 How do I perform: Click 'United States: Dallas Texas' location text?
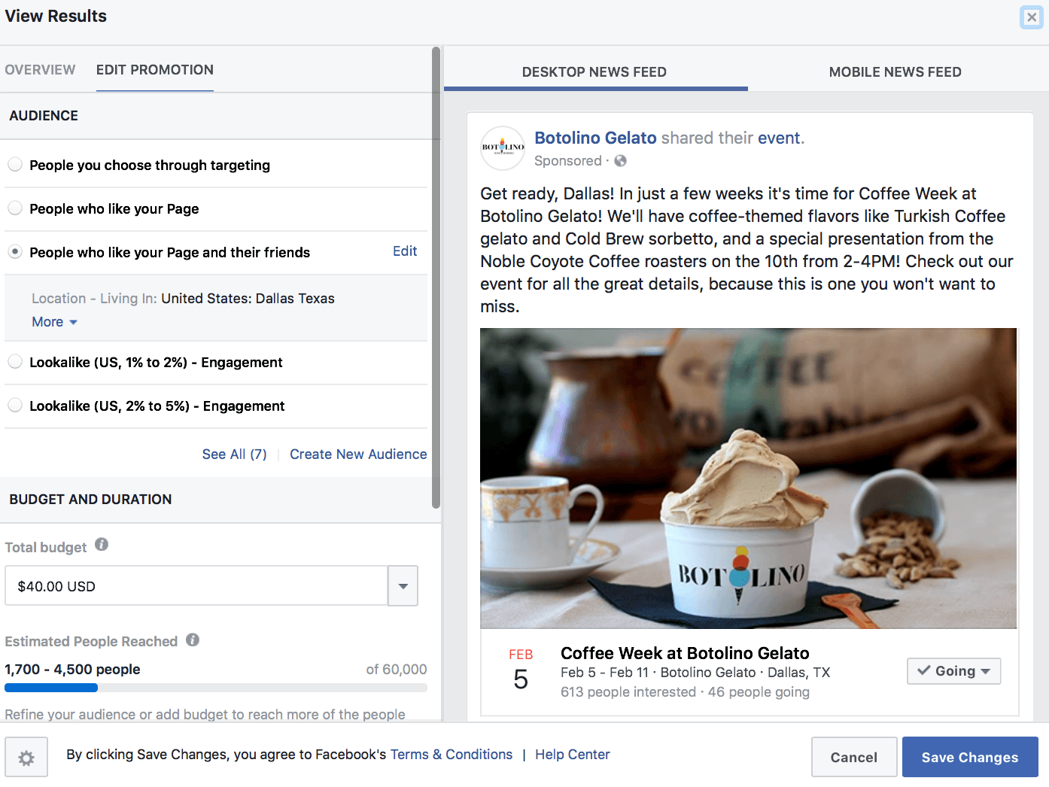click(248, 299)
